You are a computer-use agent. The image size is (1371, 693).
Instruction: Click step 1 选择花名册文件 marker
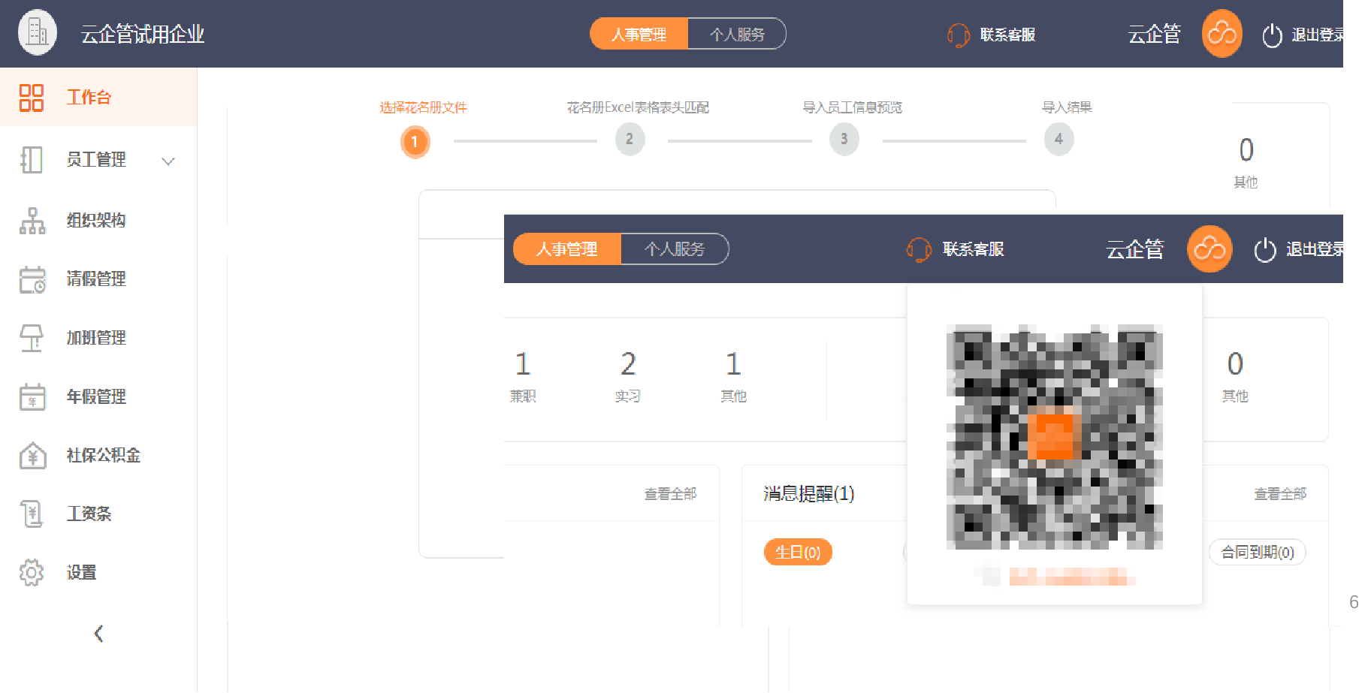pyautogui.click(x=415, y=141)
